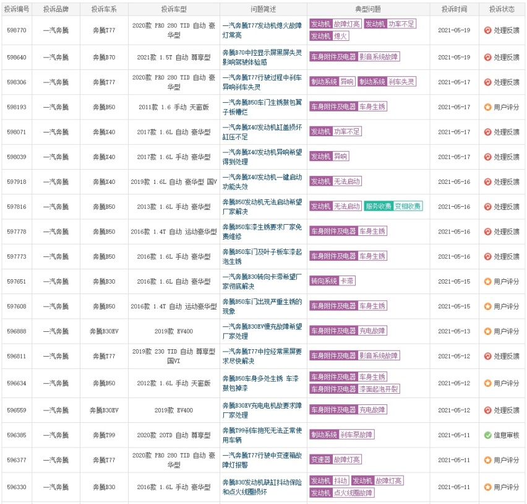Click 发动机 抖动 tag in row 596330
Viewport: 527px width, 504px height.
[329, 480]
